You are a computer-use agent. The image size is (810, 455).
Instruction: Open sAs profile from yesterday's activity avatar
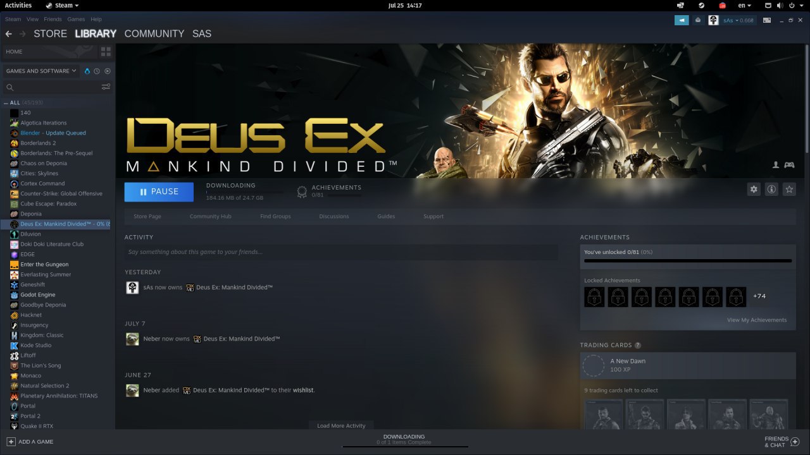(132, 288)
